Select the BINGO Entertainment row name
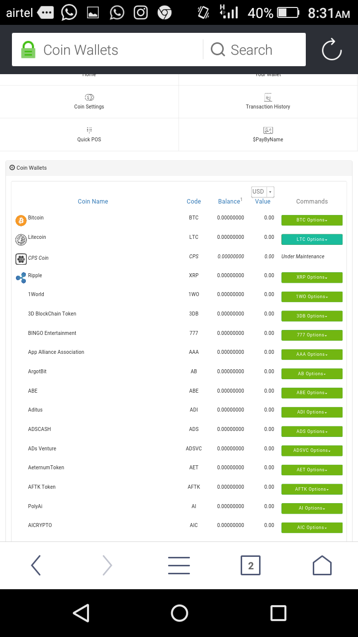The width and height of the screenshot is (358, 637). 52,333
